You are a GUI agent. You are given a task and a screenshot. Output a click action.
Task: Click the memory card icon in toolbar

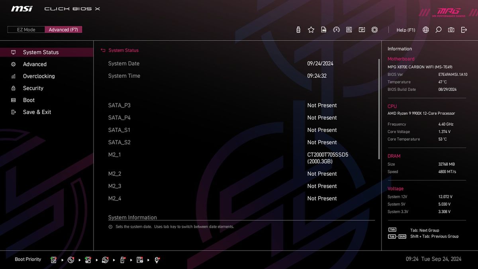click(362, 30)
